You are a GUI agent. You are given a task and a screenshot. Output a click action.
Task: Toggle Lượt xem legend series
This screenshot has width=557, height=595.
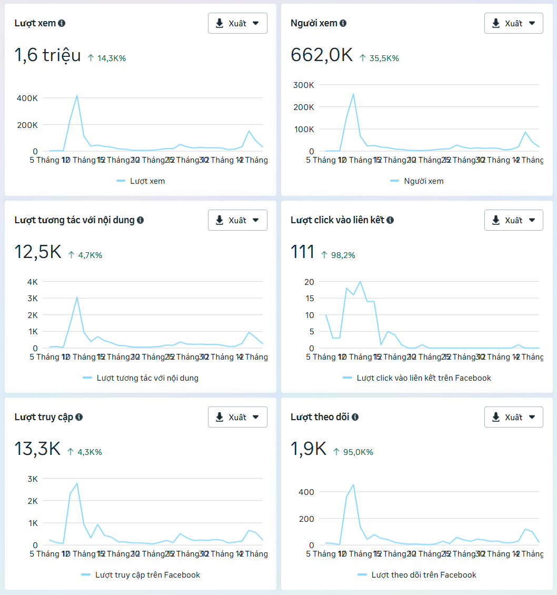coord(147,181)
